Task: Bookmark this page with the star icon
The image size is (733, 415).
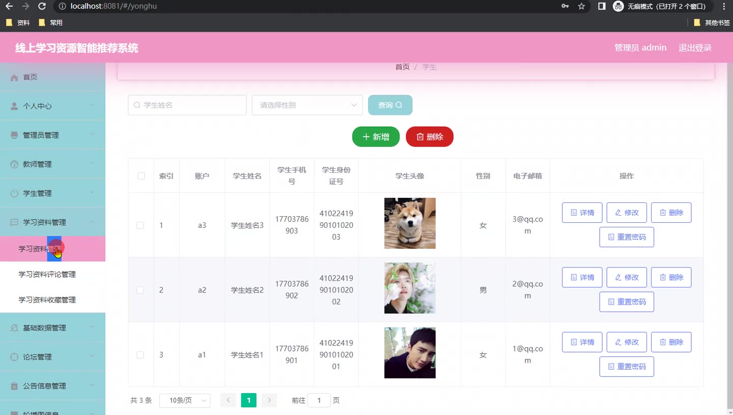Action: 581,6
